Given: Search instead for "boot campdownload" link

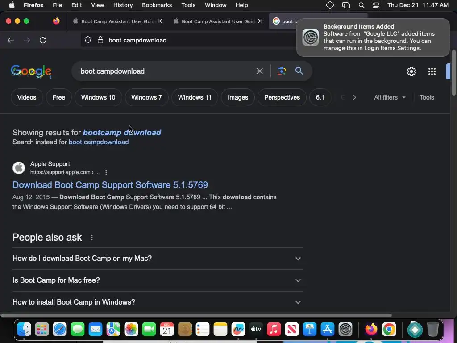Looking at the screenshot, I should [x=99, y=142].
